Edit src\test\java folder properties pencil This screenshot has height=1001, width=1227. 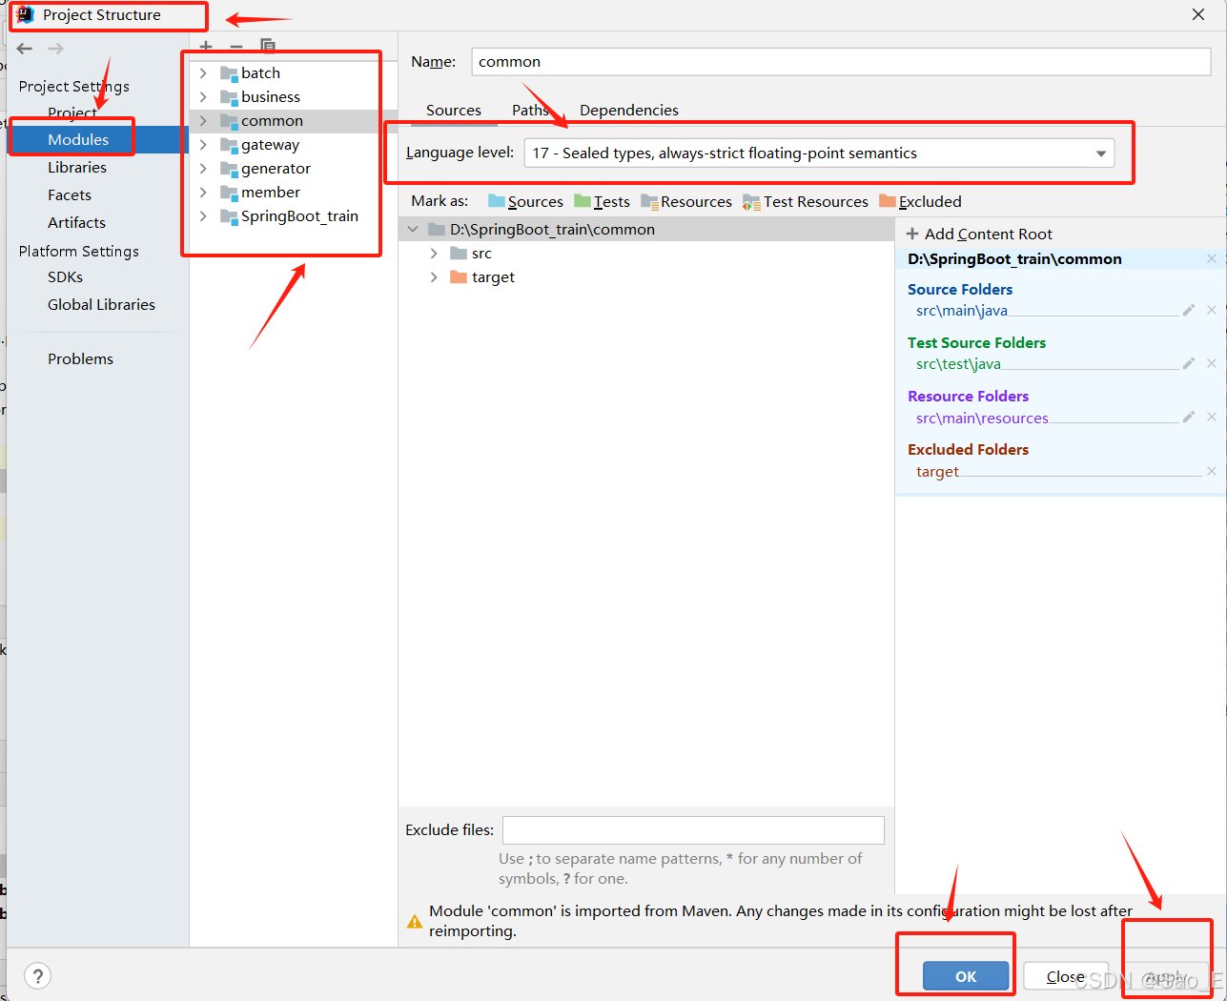[1189, 363]
